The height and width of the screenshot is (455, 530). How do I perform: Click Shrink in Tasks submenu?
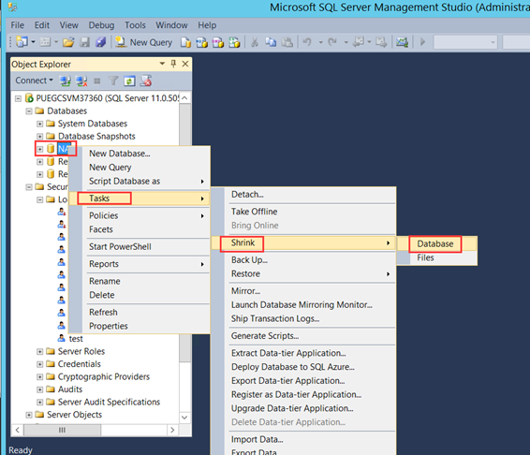click(303, 243)
